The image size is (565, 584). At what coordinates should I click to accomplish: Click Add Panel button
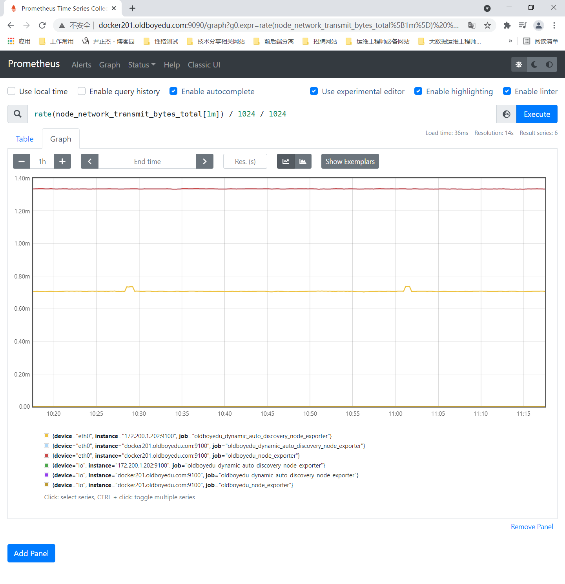pyautogui.click(x=31, y=553)
